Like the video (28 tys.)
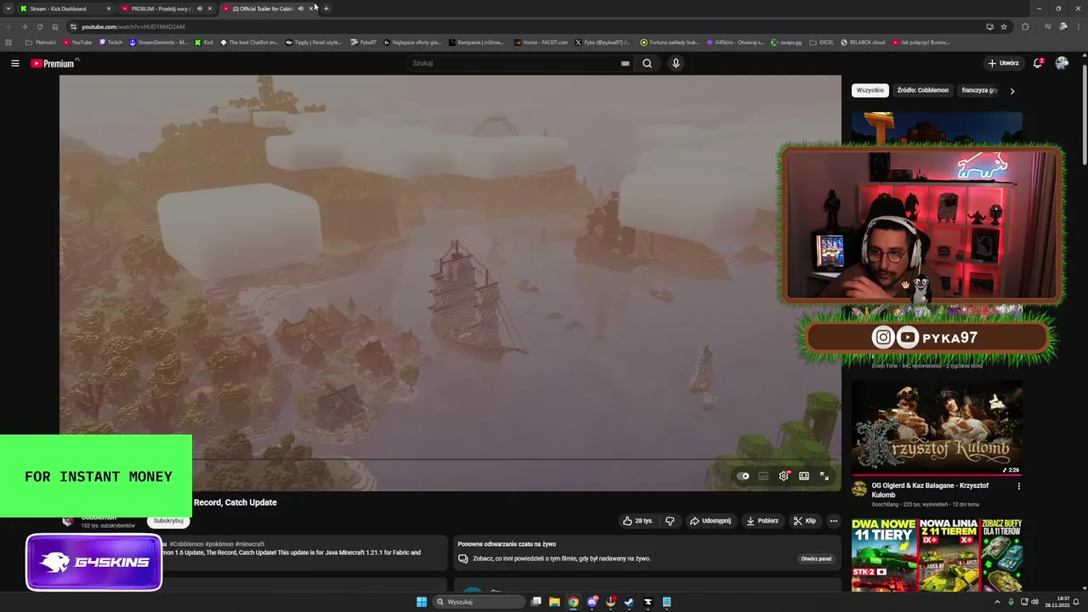Viewport: 1088px width, 612px height. coord(637,521)
